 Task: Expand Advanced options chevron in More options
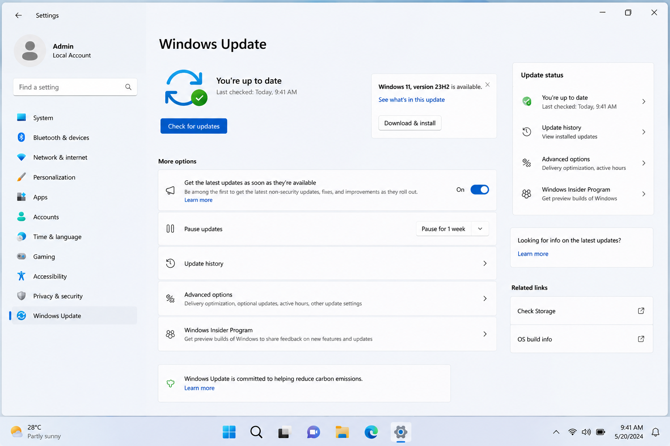(x=485, y=299)
